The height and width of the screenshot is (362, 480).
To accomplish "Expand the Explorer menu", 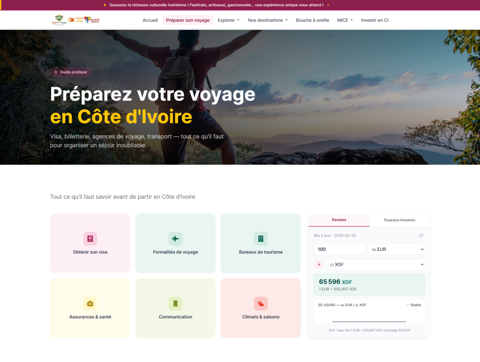I will tap(228, 20).
